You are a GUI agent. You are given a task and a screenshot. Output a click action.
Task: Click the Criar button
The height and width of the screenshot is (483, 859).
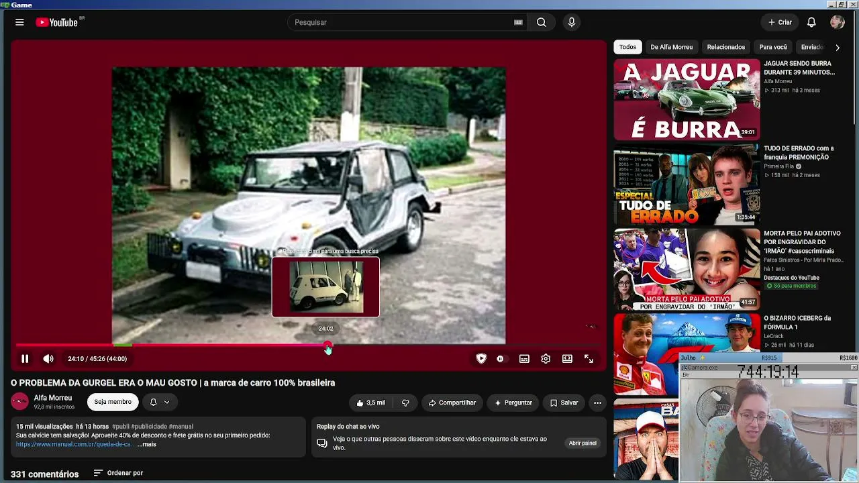click(x=780, y=22)
